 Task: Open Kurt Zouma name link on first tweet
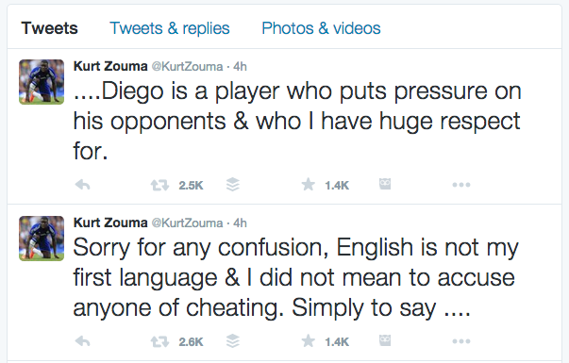point(110,66)
